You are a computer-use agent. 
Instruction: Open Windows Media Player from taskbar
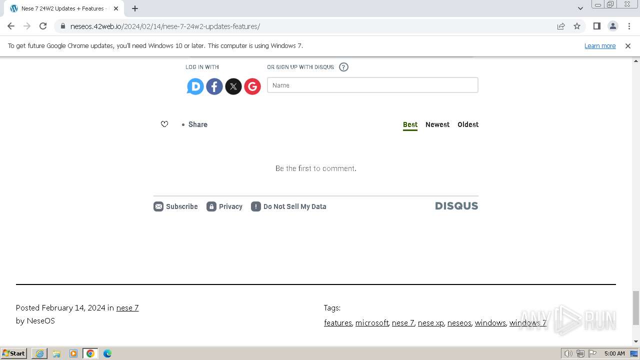tap(73, 353)
